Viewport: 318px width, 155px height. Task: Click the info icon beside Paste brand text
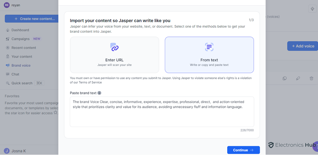(x=99, y=93)
